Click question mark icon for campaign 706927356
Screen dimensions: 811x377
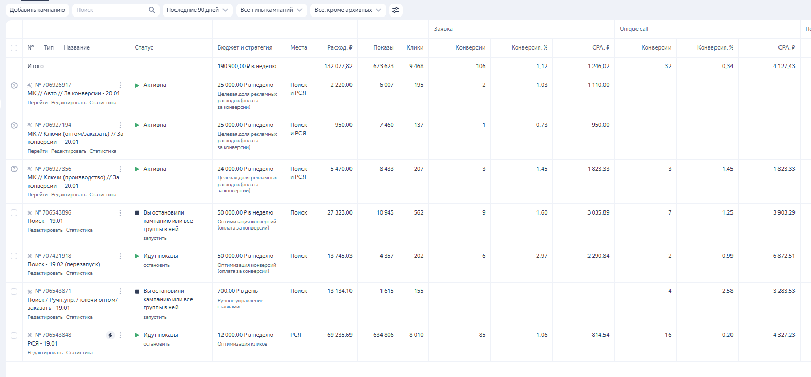(x=14, y=169)
